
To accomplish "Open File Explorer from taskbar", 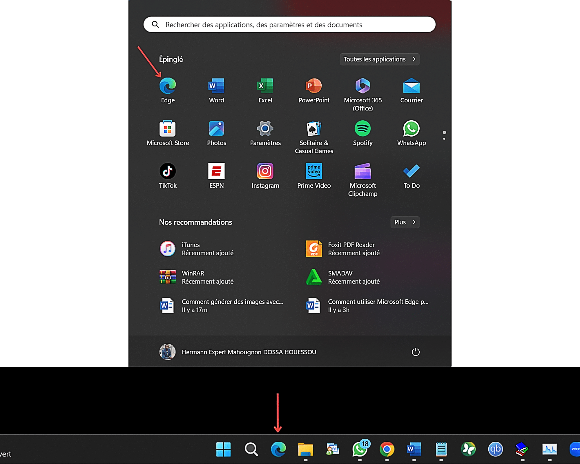I will pyautogui.click(x=305, y=449).
